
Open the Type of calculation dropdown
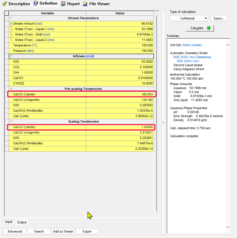(x=189, y=18)
